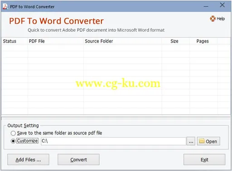Click the PDF app icon in title bar
This screenshot has width=232, height=171.
click(x=5, y=6)
